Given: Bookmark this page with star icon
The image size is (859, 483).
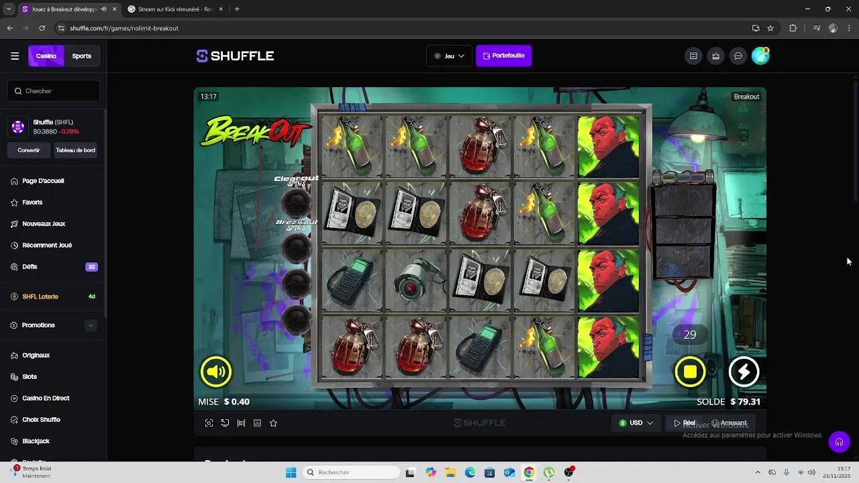Looking at the screenshot, I should (770, 28).
